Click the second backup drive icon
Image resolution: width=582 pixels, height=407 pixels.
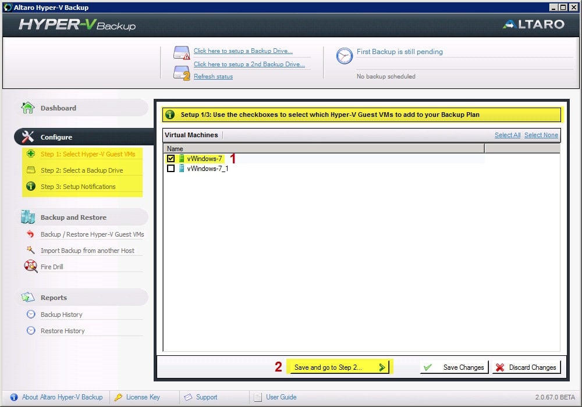[x=182, y=73]
